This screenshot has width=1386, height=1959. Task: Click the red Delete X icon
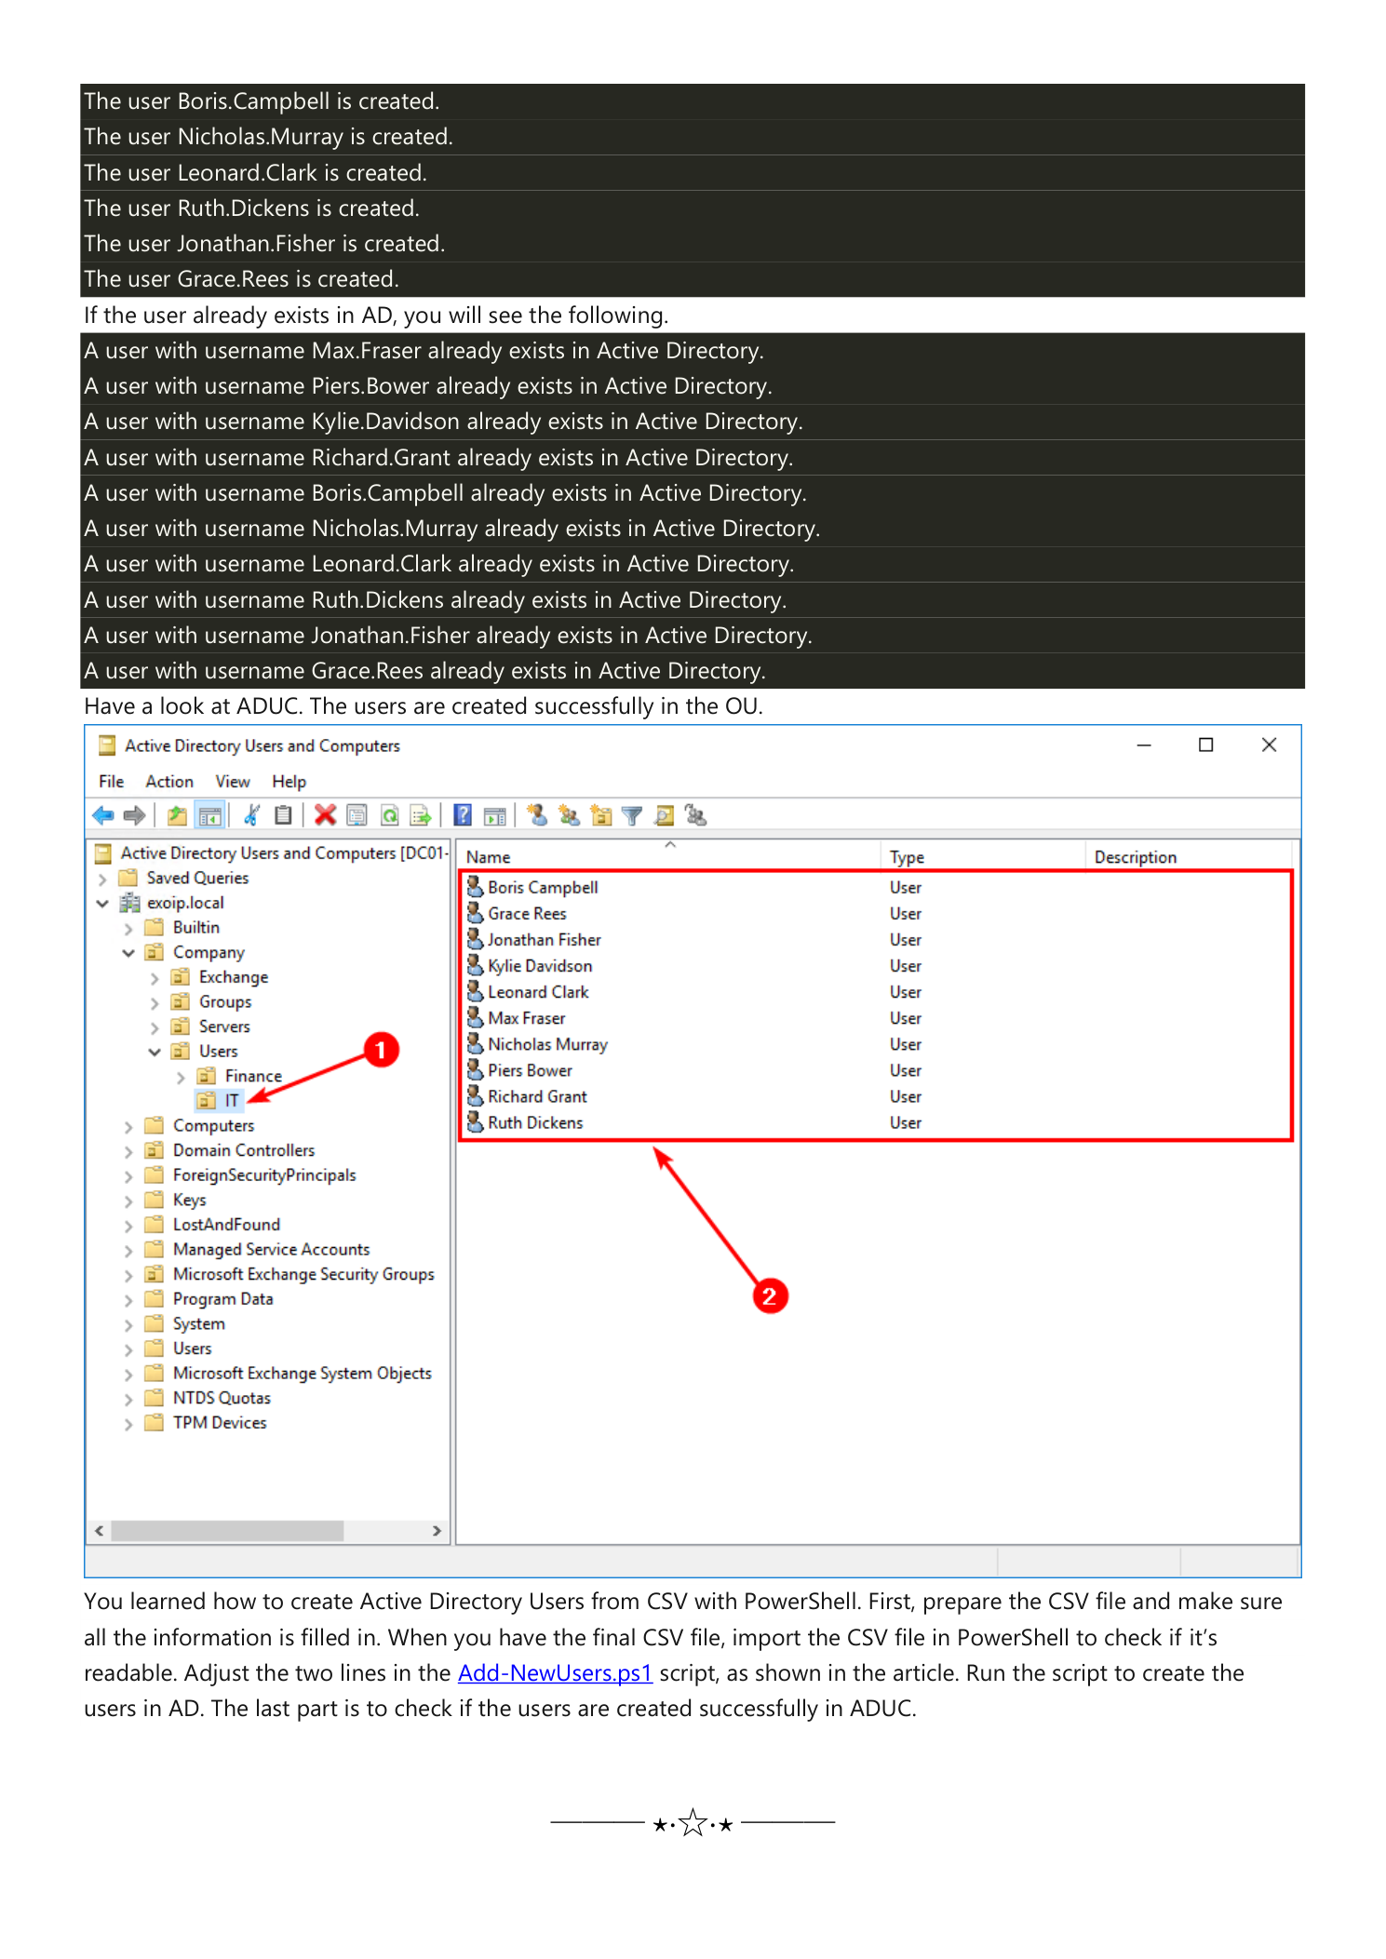(325, 816)
